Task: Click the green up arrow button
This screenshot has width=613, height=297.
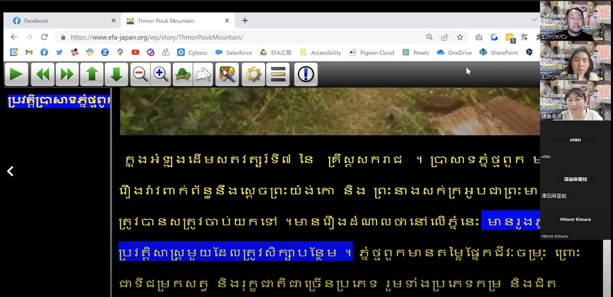Action: 92,74
